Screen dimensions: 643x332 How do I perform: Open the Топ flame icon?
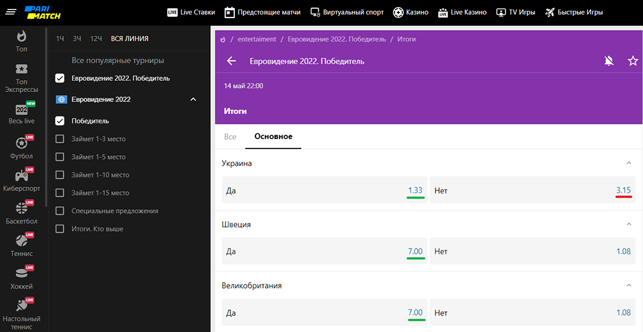(x=21, y=36)
